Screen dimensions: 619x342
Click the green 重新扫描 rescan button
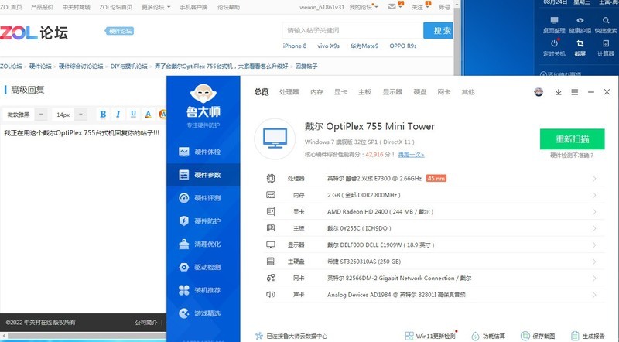[x=572, y=139]
